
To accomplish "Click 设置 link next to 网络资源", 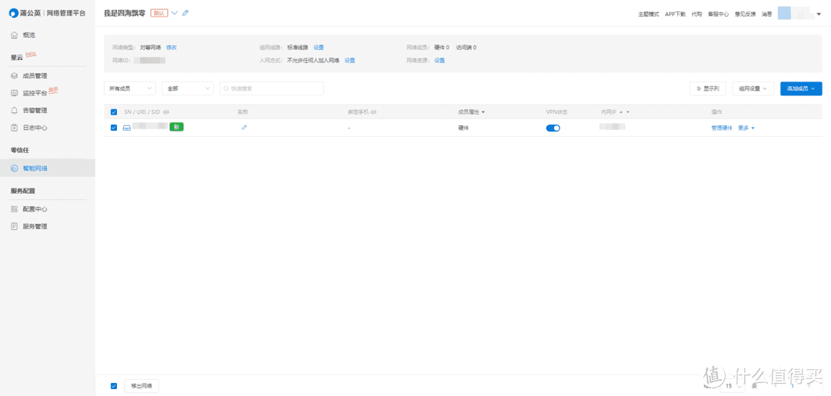I will pos(439,60).
